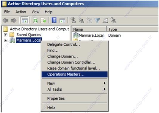Choose Change Domain... from context menu
The height and width of the screenshot is (113, 159).
[75, 56]
